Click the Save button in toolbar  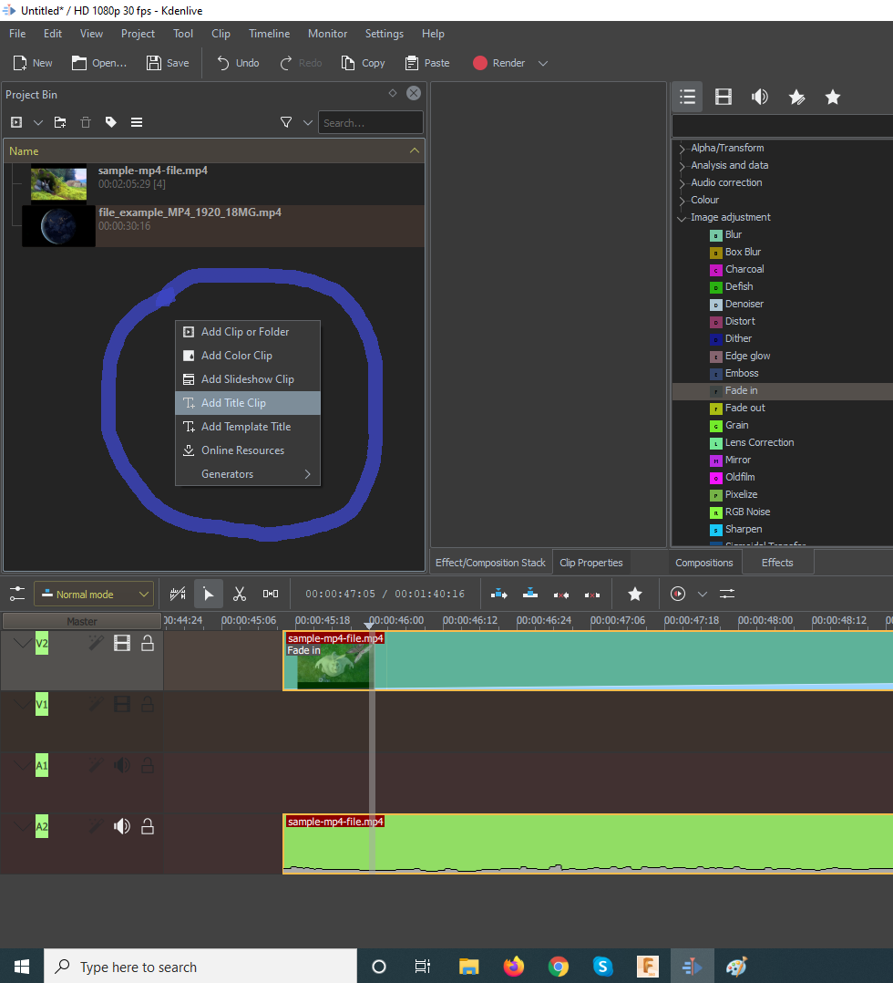pyautogui.click(x=167, y=63)
